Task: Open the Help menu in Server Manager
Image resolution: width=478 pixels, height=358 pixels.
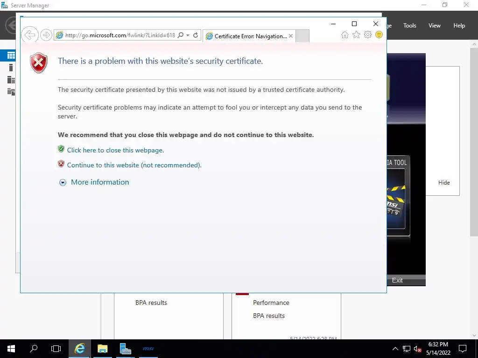Action: tap(459, 26)
